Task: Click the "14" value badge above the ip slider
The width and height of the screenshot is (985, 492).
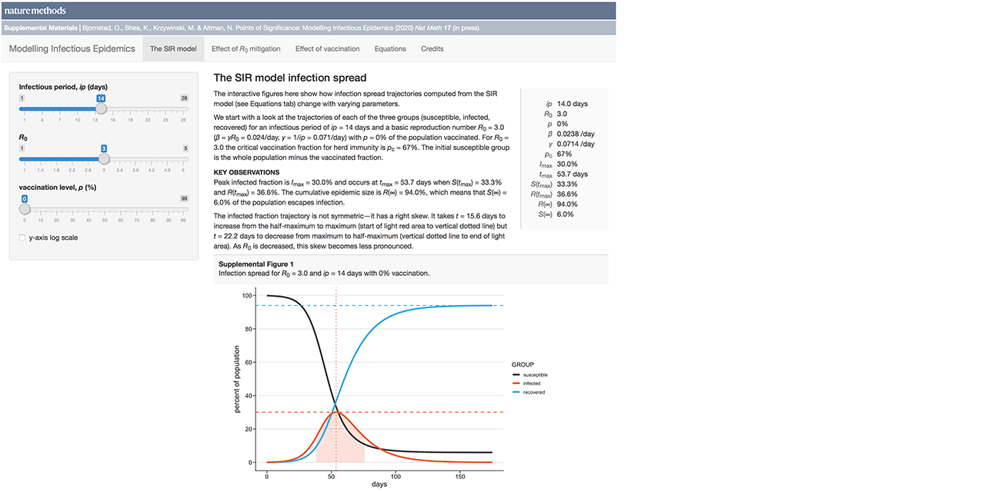Action: click(x=100, y=98)
